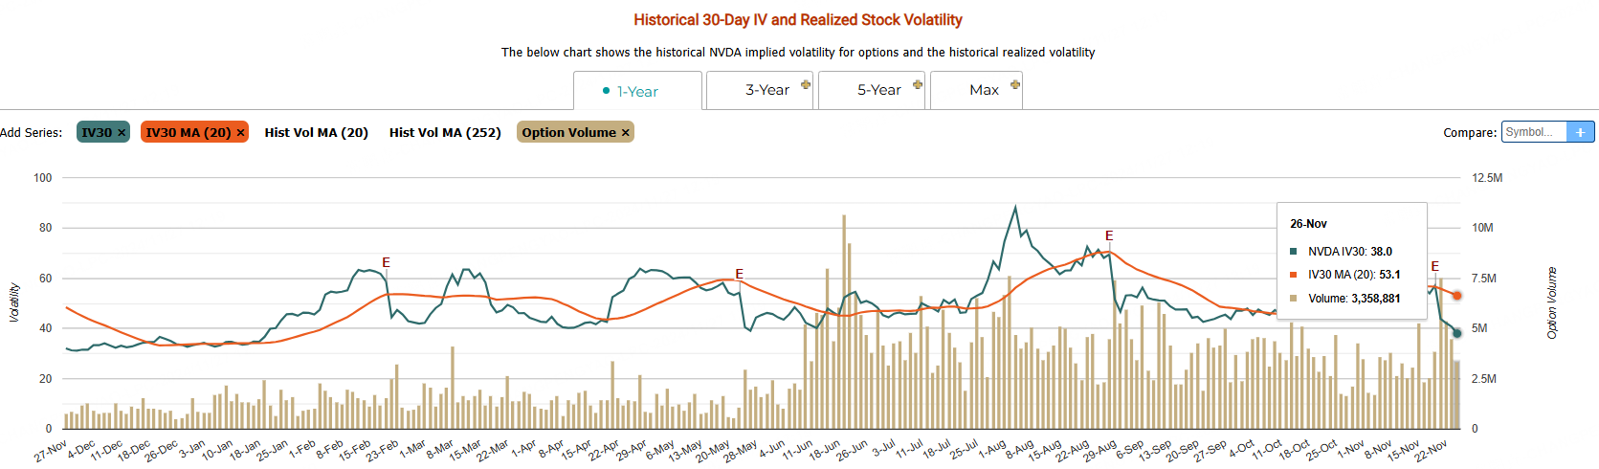1599x469 pixels.
Task: Remove the IV30 series using its X
Action: click(x=122, y=133)
